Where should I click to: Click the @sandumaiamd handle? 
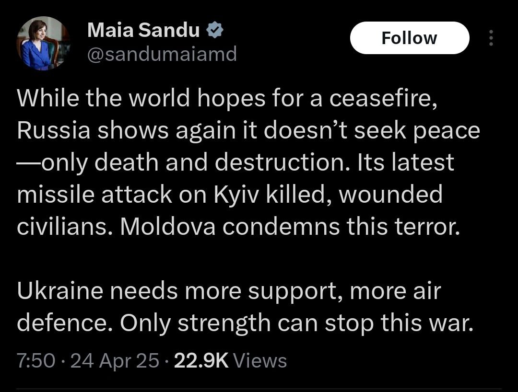(162, 54)
